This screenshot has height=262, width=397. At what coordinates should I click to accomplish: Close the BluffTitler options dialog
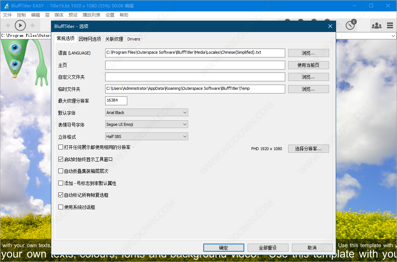[330, 26]
